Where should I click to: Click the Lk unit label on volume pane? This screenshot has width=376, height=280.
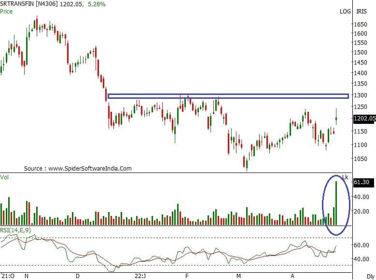click(x=345, y=177)
